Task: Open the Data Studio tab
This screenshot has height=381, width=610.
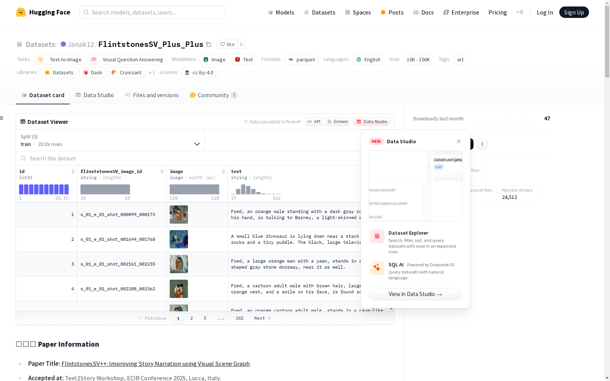Action: tap(95, 95)
